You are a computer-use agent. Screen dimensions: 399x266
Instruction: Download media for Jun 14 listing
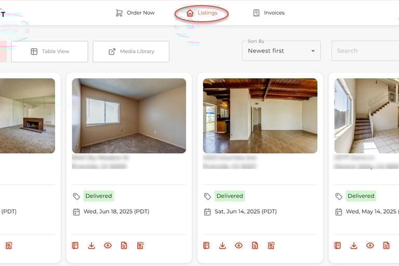[x=222, y=245]
